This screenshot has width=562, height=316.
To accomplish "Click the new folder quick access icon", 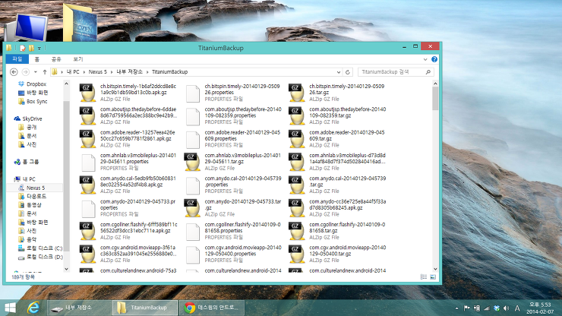I will [32, 48].
